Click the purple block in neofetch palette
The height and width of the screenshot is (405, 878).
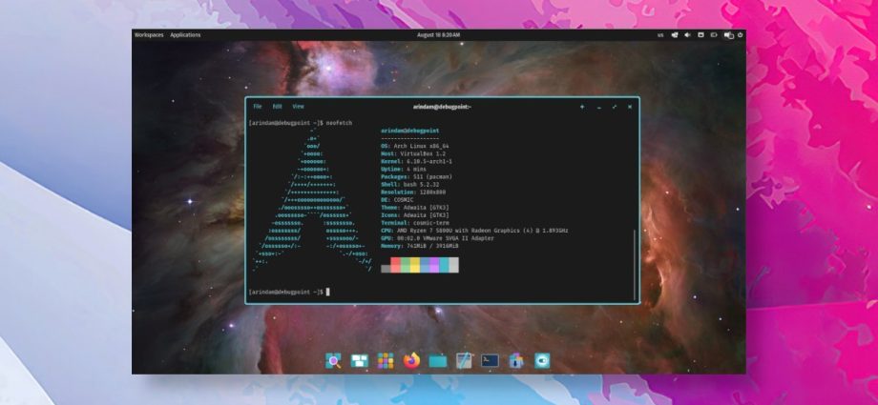point(434,265)
